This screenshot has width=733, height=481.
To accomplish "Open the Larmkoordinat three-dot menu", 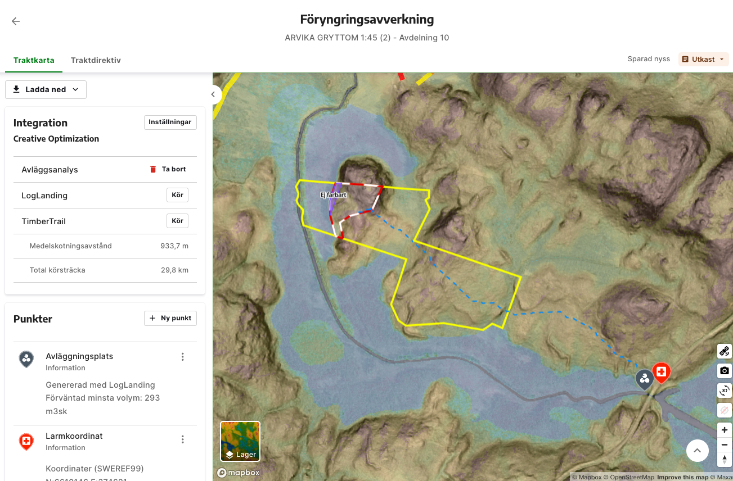I will (x=182, y=439).
